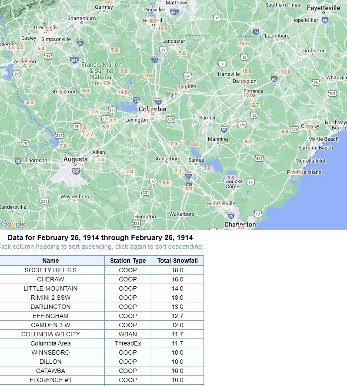Screen dimensions: 347x386
Task: Select SOCIETY HILL 6 S table cell
Action: pyautogui.click(x=50, y=270)
